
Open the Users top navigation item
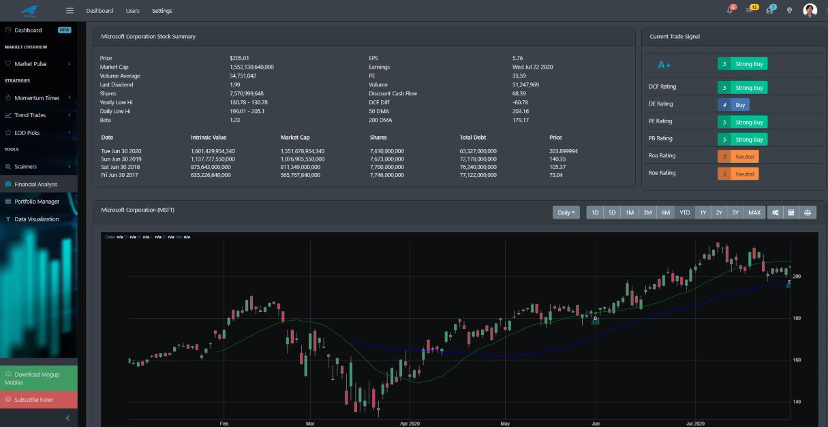(x=132, y=11)
